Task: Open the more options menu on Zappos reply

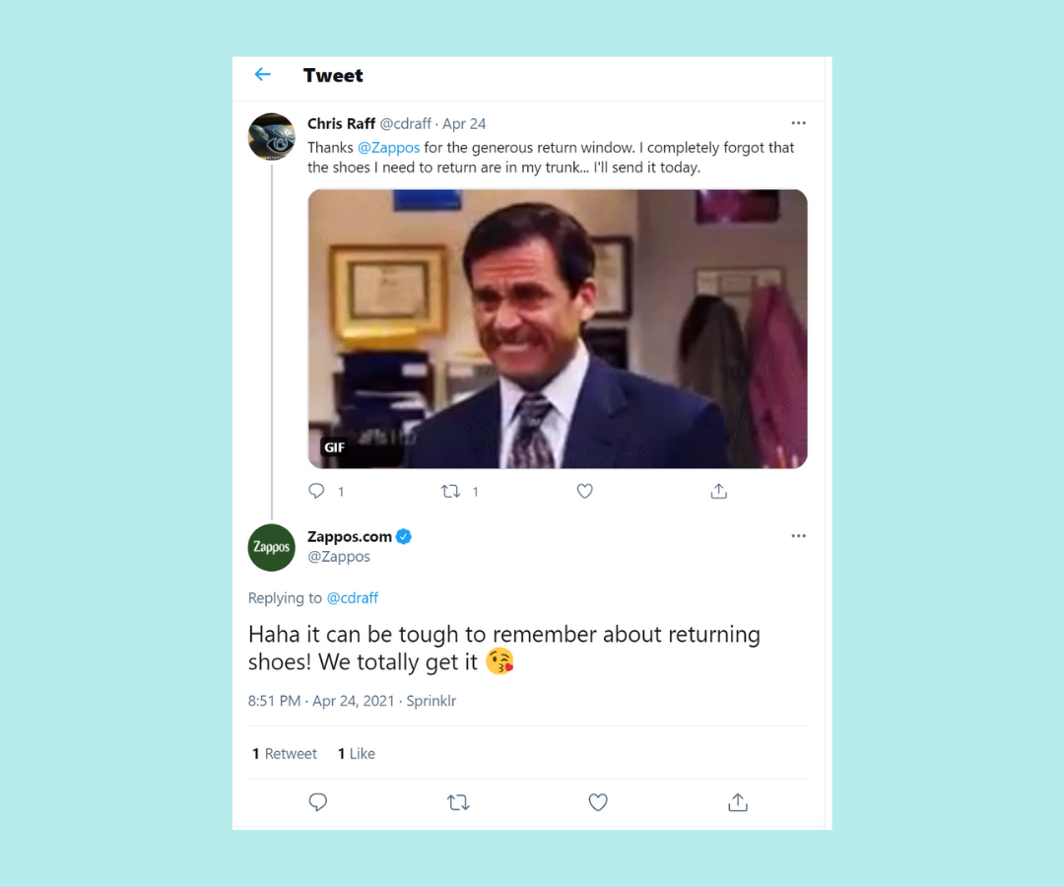Action: [x=798, y=536]
